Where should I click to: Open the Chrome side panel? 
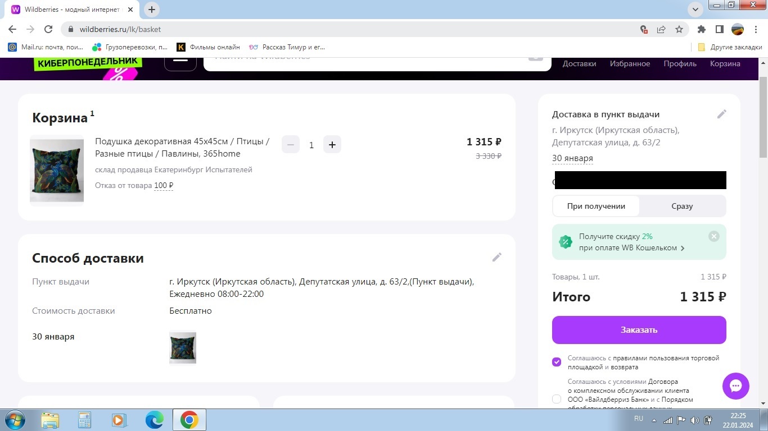click(x=719, y=29)
